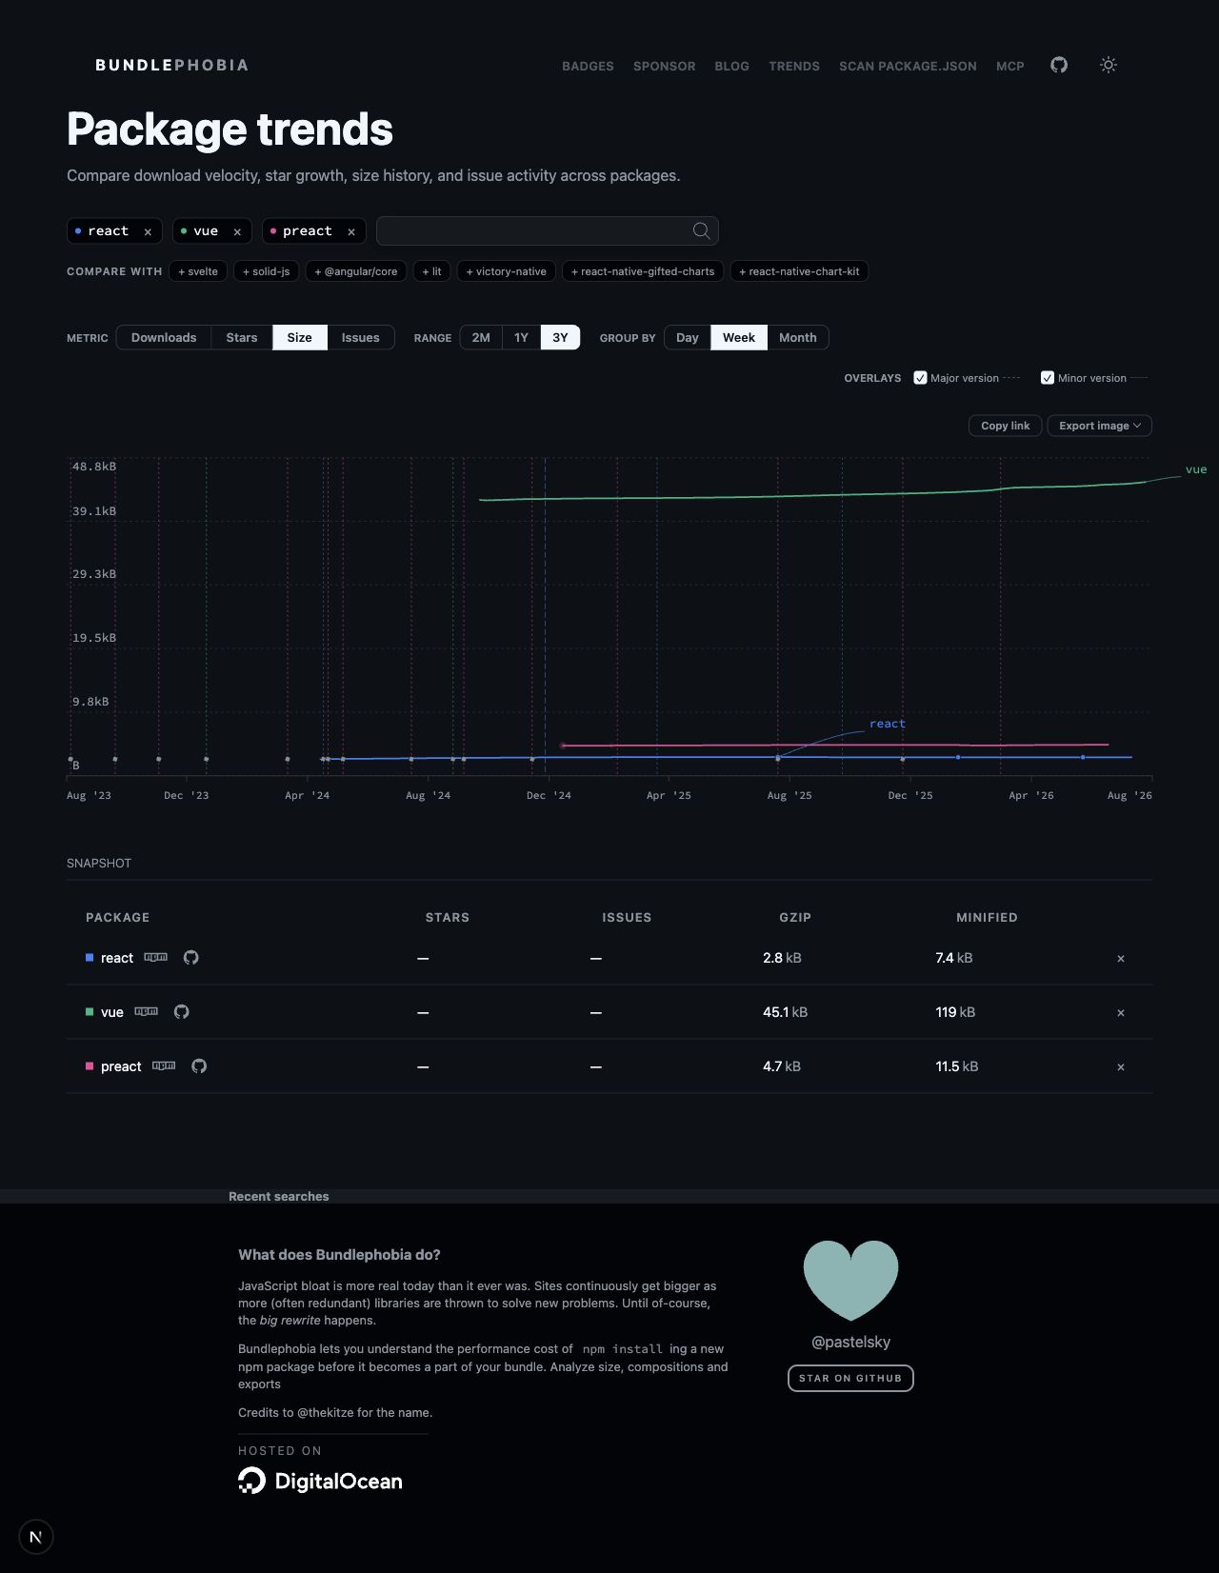
Task: Click the 11.5 kB minified value for preact
Action: coord(957,1066)
